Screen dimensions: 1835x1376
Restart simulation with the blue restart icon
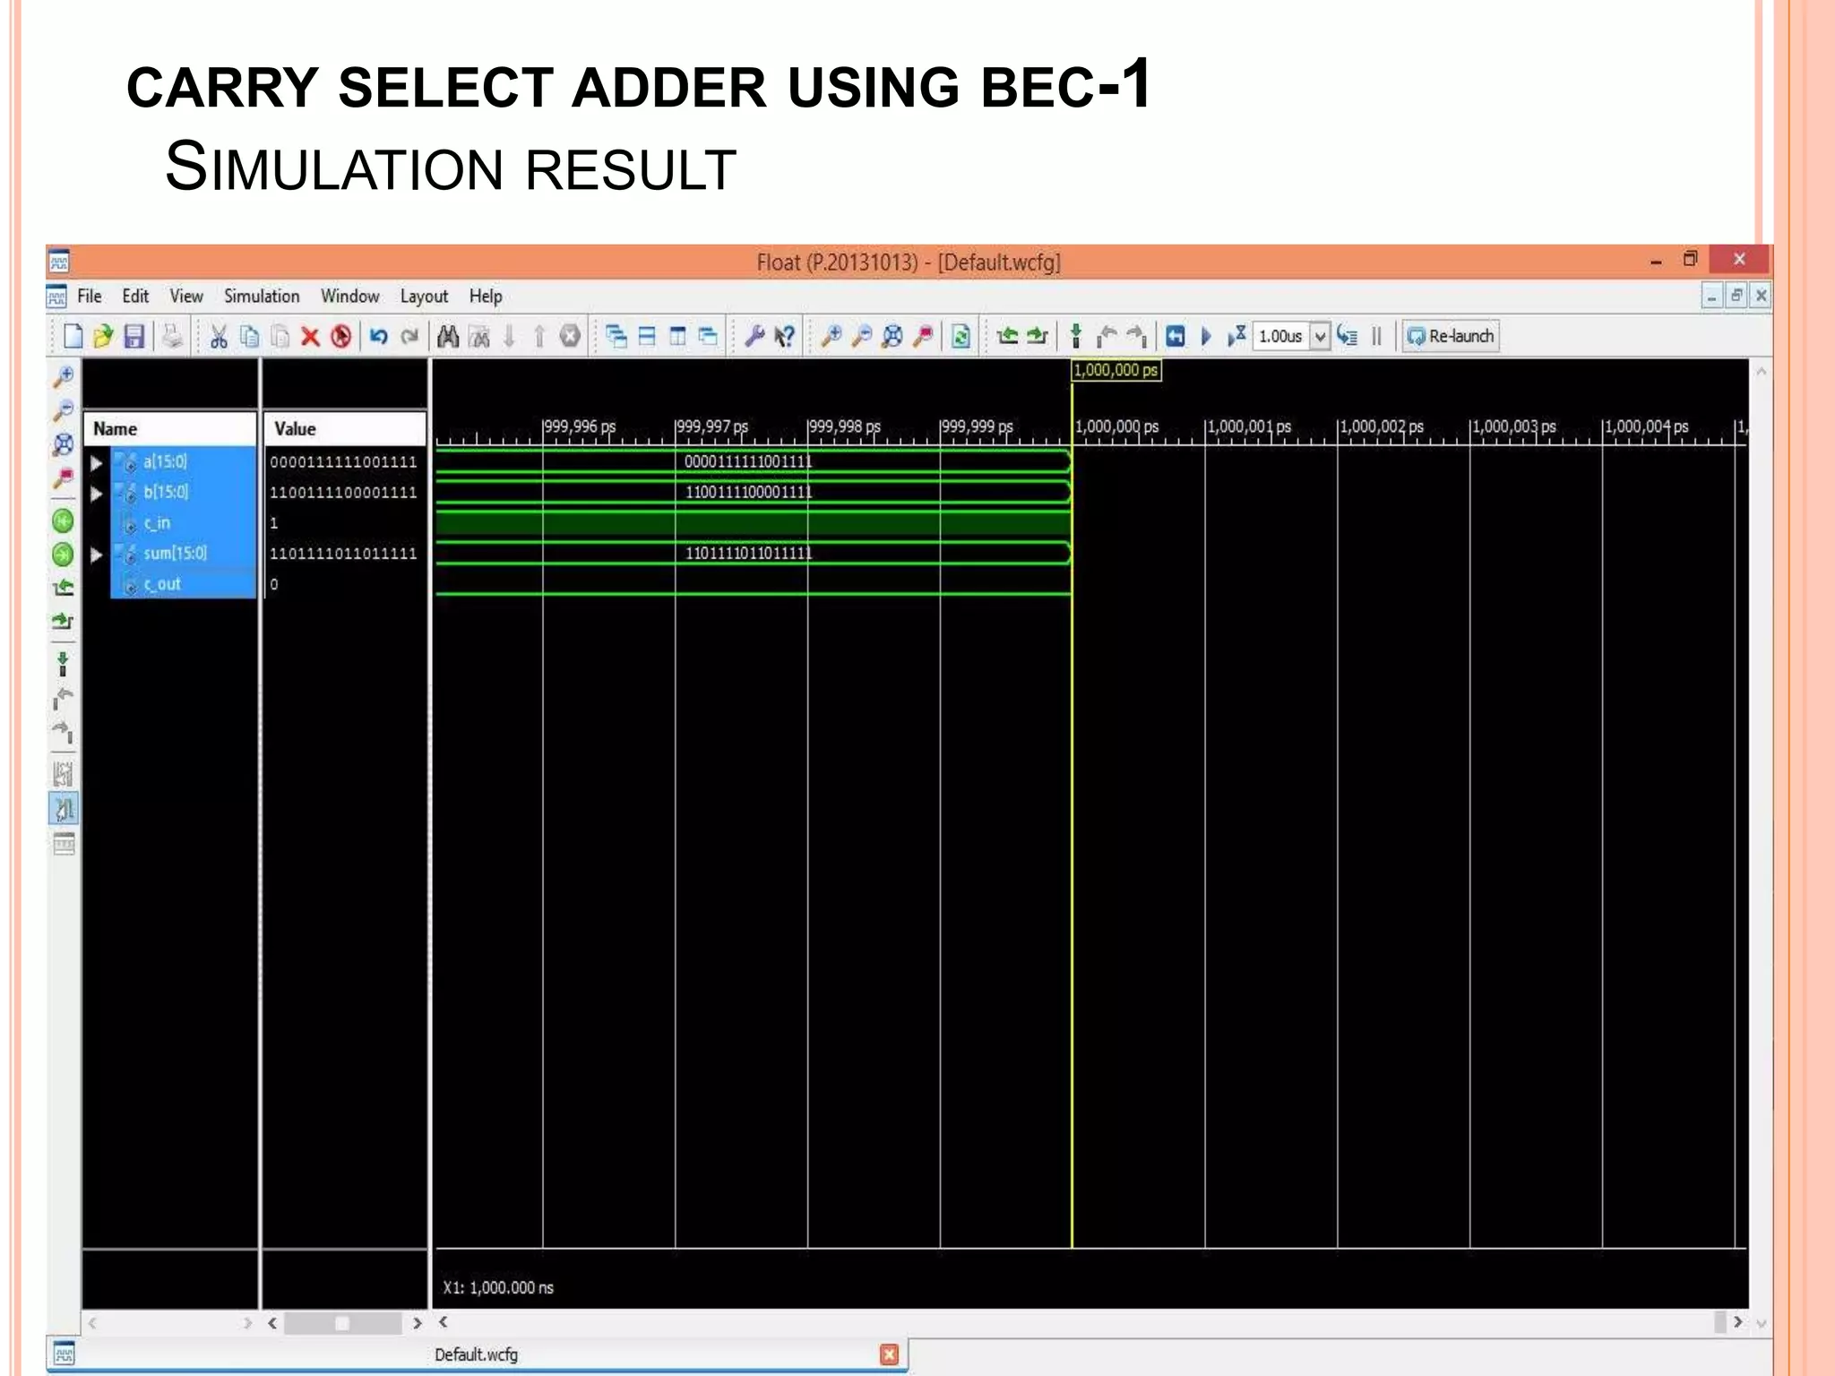tap(1176, 337)
